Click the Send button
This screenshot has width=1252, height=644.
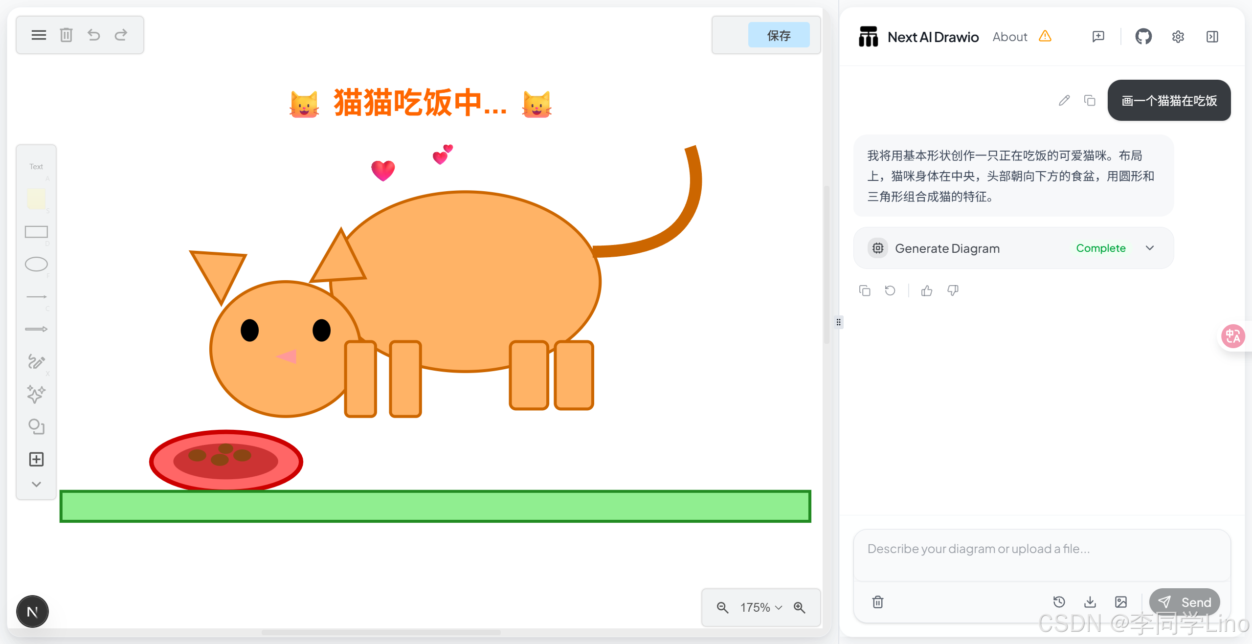[1184, 602]
